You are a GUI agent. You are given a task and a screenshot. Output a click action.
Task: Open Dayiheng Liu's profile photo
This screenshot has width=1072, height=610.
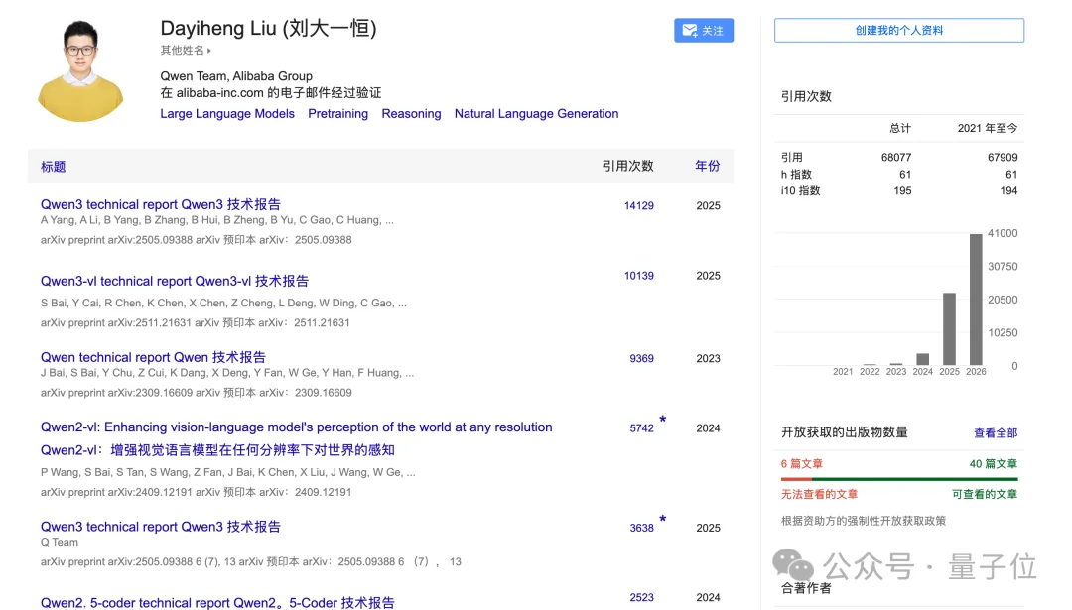click(x=80, y=71)
